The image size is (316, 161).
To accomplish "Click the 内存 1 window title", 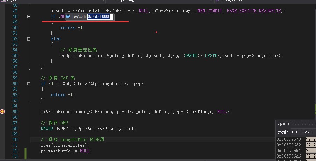I will pos(283,124).
